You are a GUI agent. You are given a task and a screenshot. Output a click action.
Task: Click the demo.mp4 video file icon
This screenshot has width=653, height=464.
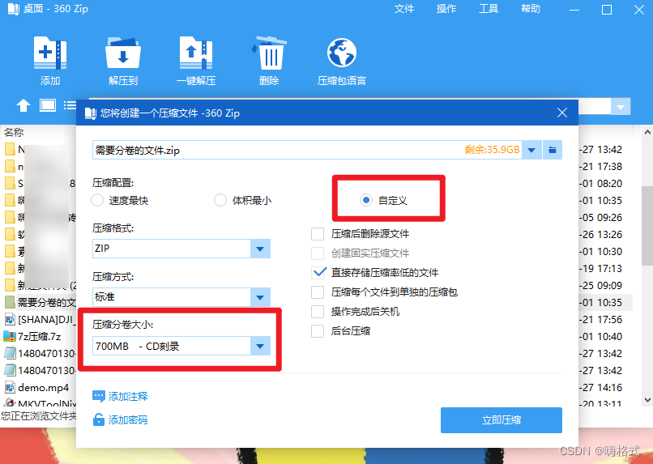[9, 387]
